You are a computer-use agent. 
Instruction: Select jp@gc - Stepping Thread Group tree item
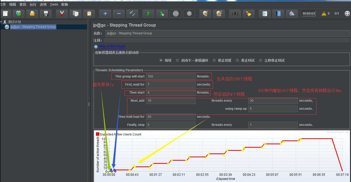[33, 27]
